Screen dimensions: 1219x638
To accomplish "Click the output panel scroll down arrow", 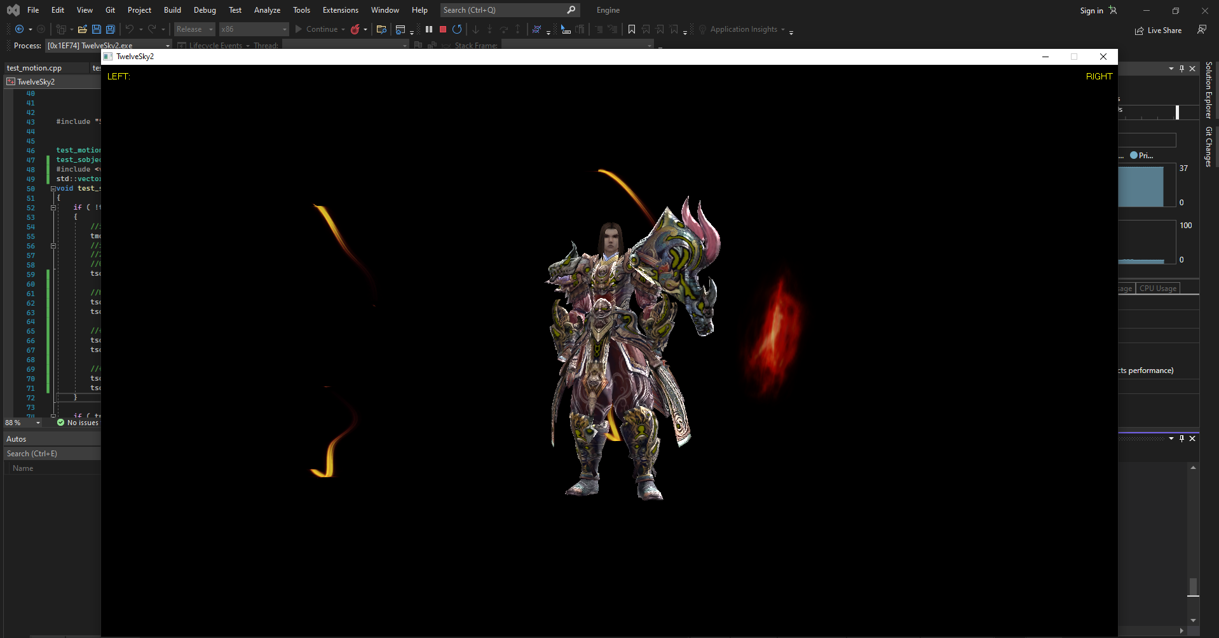I will pos(1193,620).
